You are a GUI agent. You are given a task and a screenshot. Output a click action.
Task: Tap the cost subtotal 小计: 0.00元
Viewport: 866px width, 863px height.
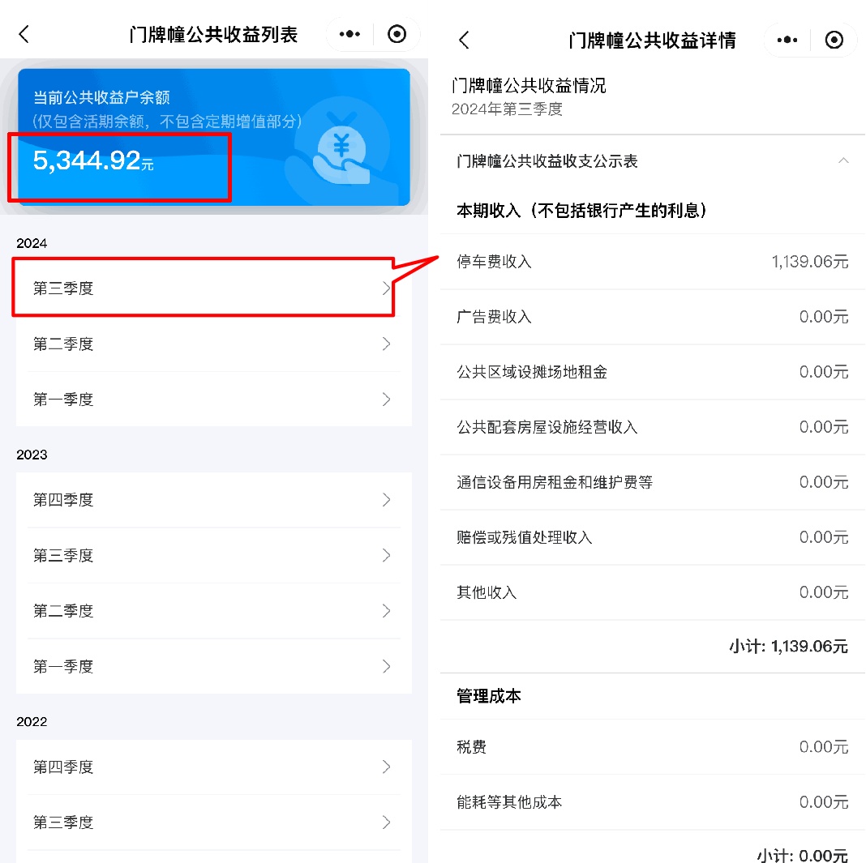point(803,856)
